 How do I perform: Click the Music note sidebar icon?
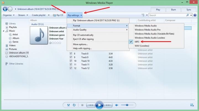pos(7,31)
